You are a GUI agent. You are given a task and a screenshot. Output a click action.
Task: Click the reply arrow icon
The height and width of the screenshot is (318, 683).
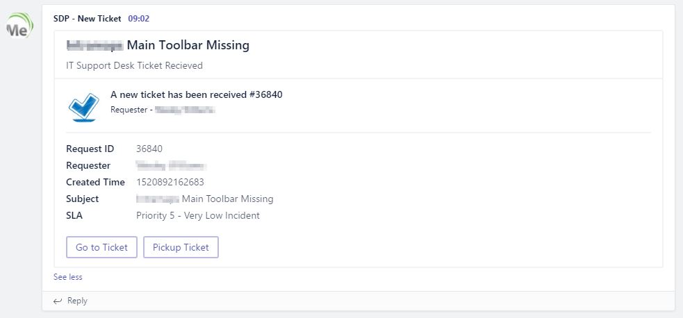coord(58,301)
